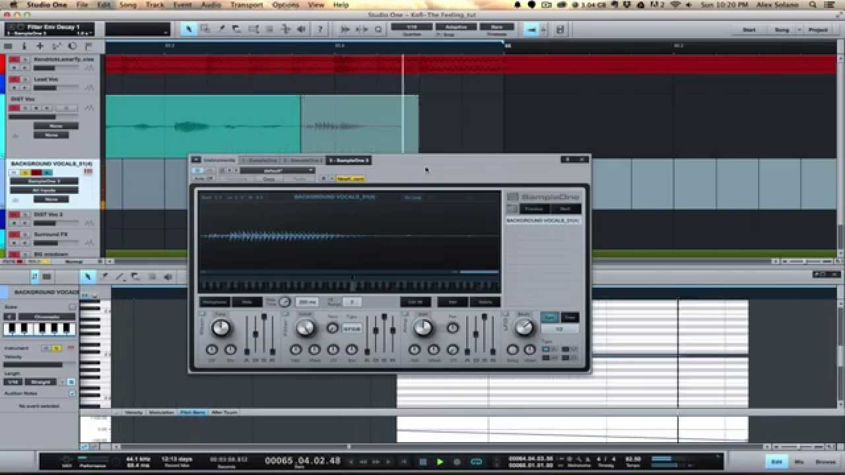Screen dimensions: 845x475
Task: Select the Listen tool in the music editor
Action: coord(168,276)
